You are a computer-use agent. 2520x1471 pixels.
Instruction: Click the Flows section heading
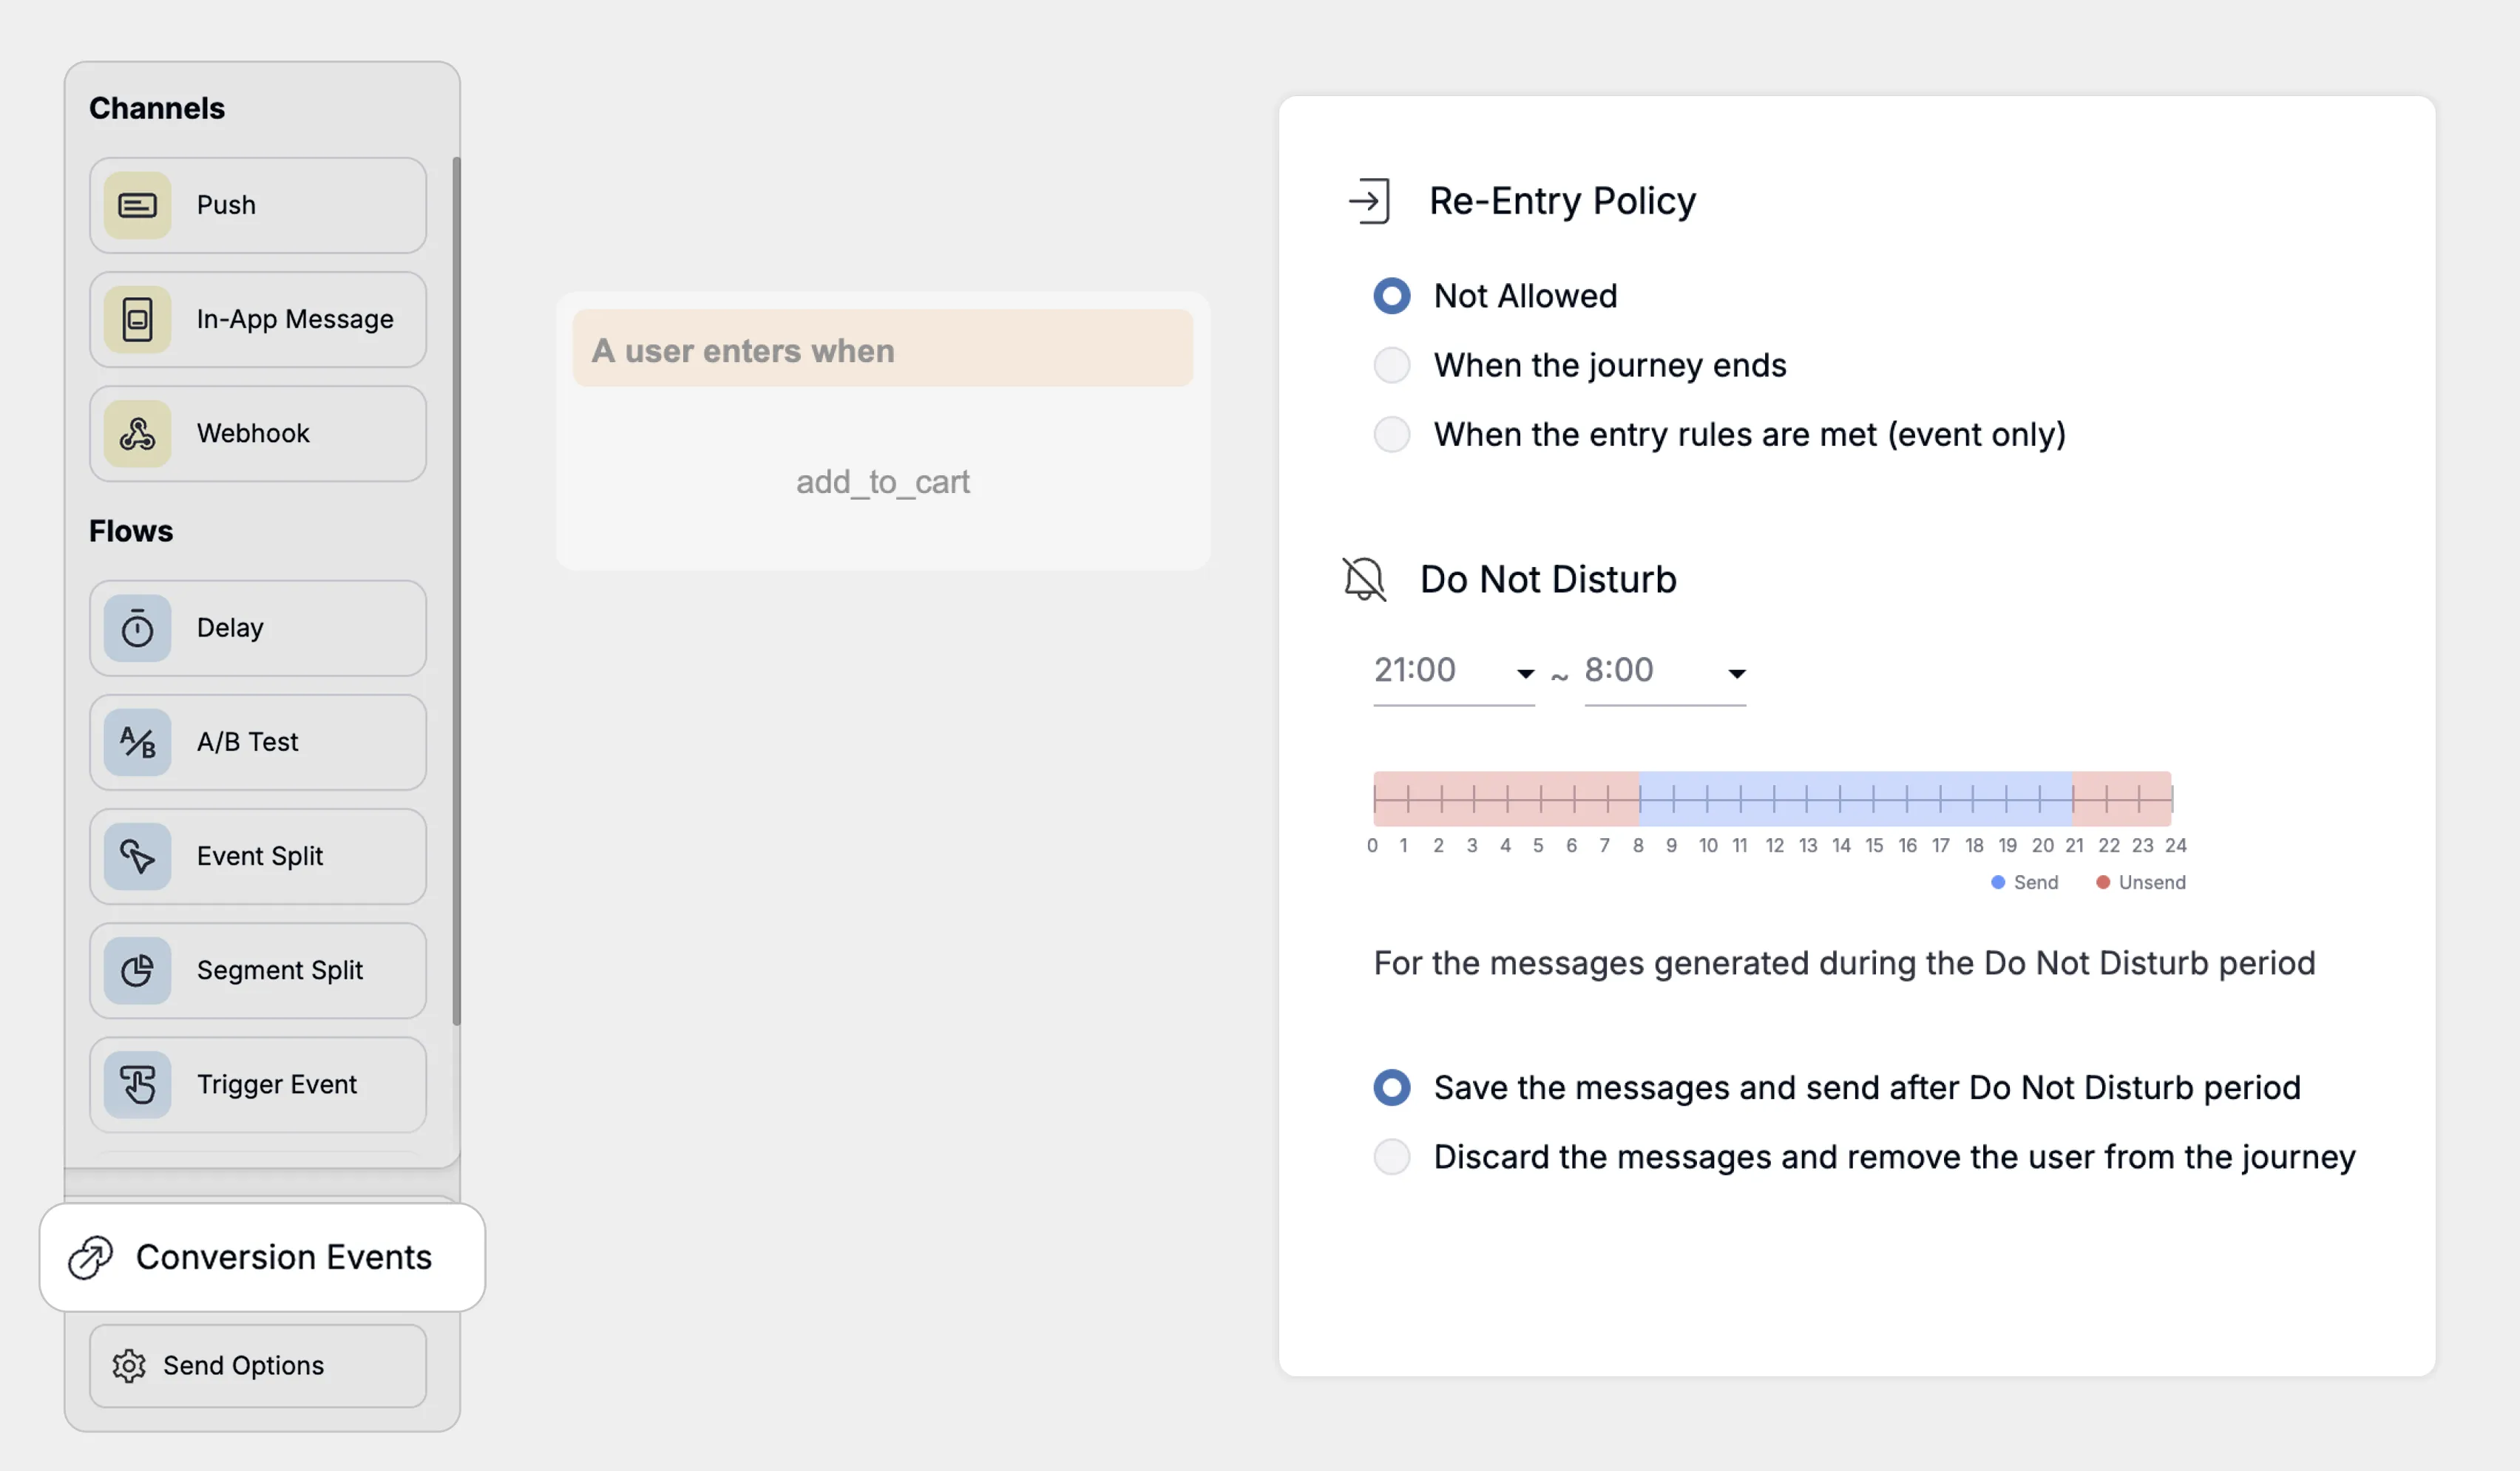[x=131, y=531]
